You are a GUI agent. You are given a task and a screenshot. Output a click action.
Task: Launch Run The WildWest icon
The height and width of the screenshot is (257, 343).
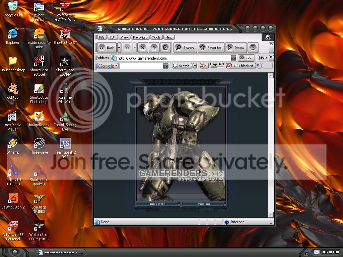pos(65,94)
